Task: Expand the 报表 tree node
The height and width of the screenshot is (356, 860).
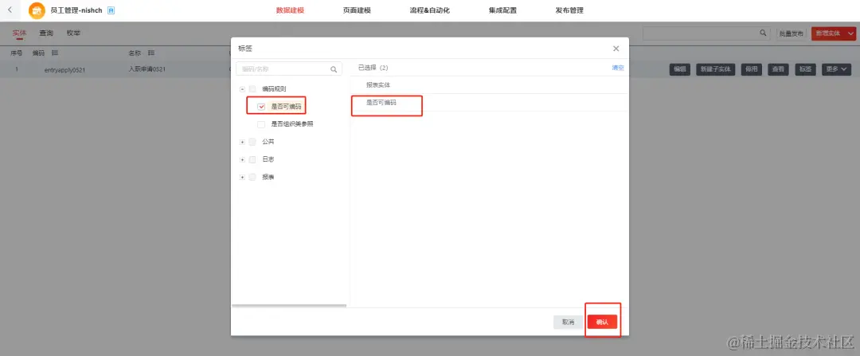Action: 242,177
